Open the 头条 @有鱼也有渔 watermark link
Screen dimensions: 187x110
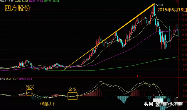[164, 104]
